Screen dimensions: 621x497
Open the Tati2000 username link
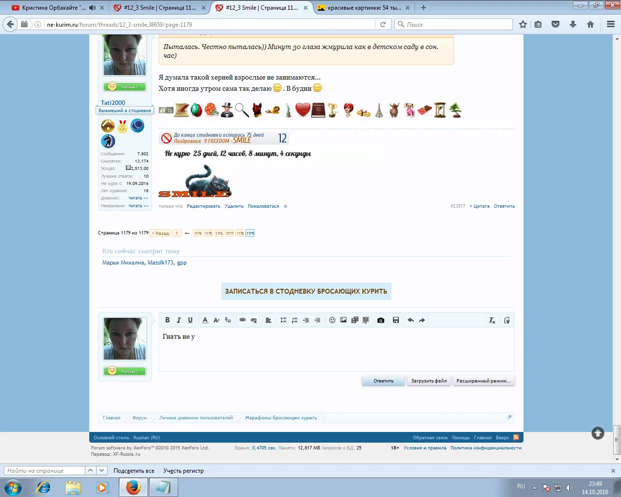[x=113, y=102]
